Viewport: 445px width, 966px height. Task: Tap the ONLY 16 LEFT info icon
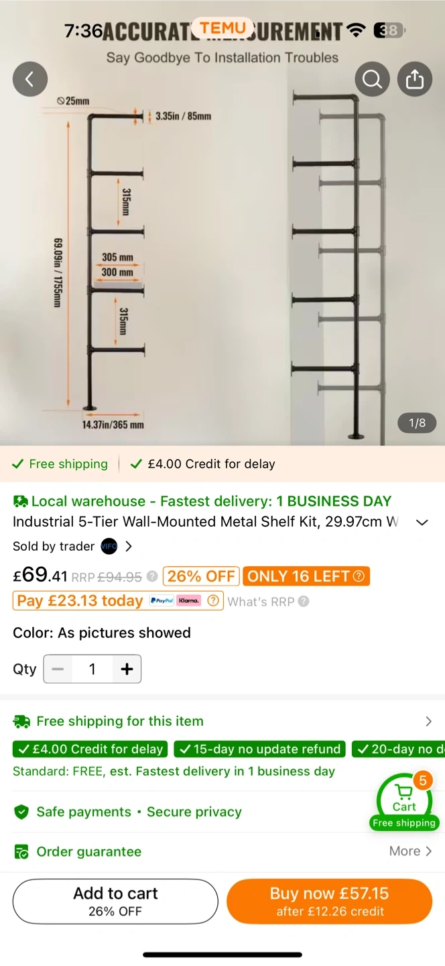click(359, 576)
